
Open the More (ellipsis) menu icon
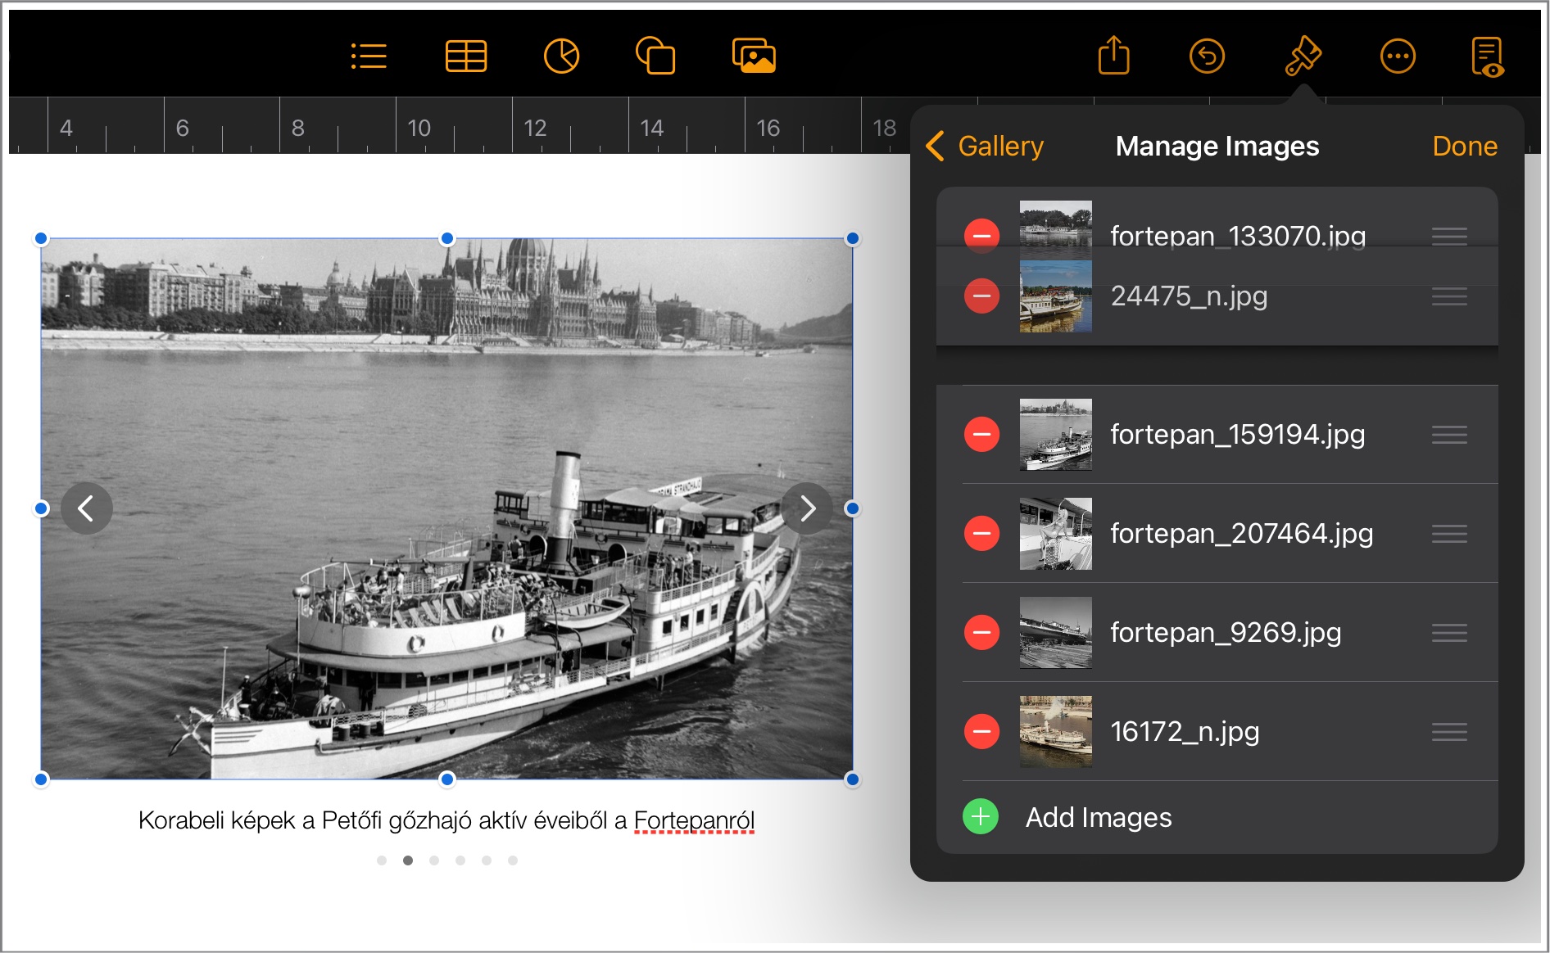[x=1398, y=56]
